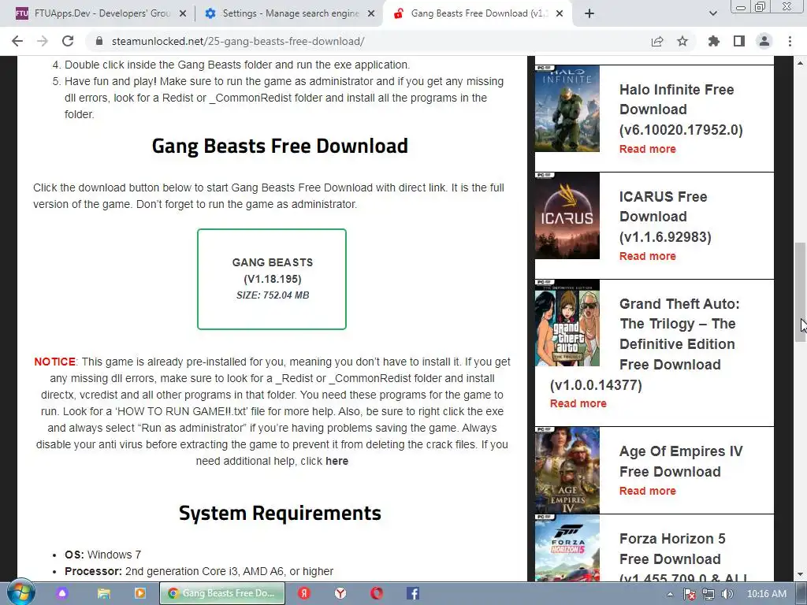Image resolution: width=807 pixels, height=605 pixels.
Task: Click the 'SIZE: 752.04 MB' text
Action: (x=272, y=295)
